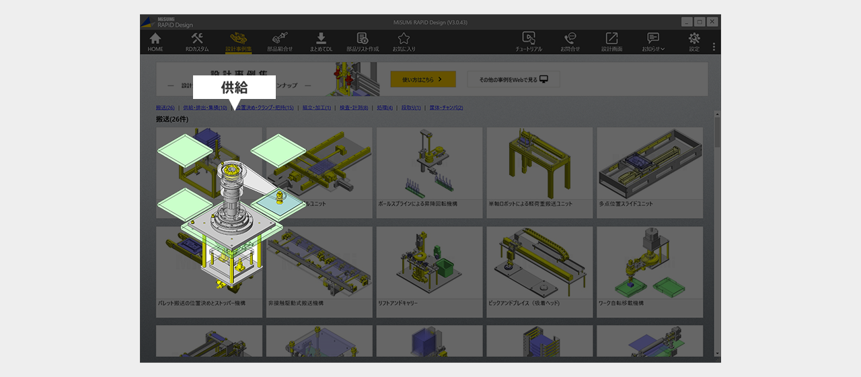Open the 設定 gear settings
The image size is (861, 377).
tap(694, 42)
